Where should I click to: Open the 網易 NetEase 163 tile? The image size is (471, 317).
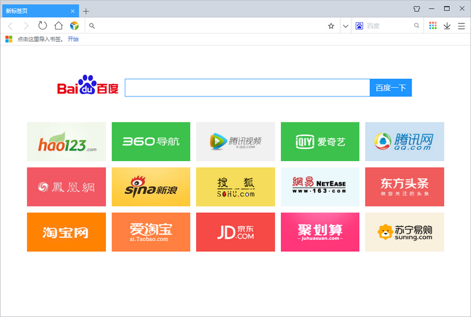pyautogui.click(x=320, y=186)
